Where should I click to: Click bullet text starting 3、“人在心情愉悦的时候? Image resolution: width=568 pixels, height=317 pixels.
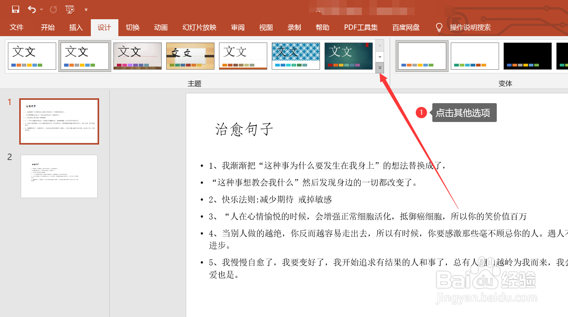coord(368,216)
